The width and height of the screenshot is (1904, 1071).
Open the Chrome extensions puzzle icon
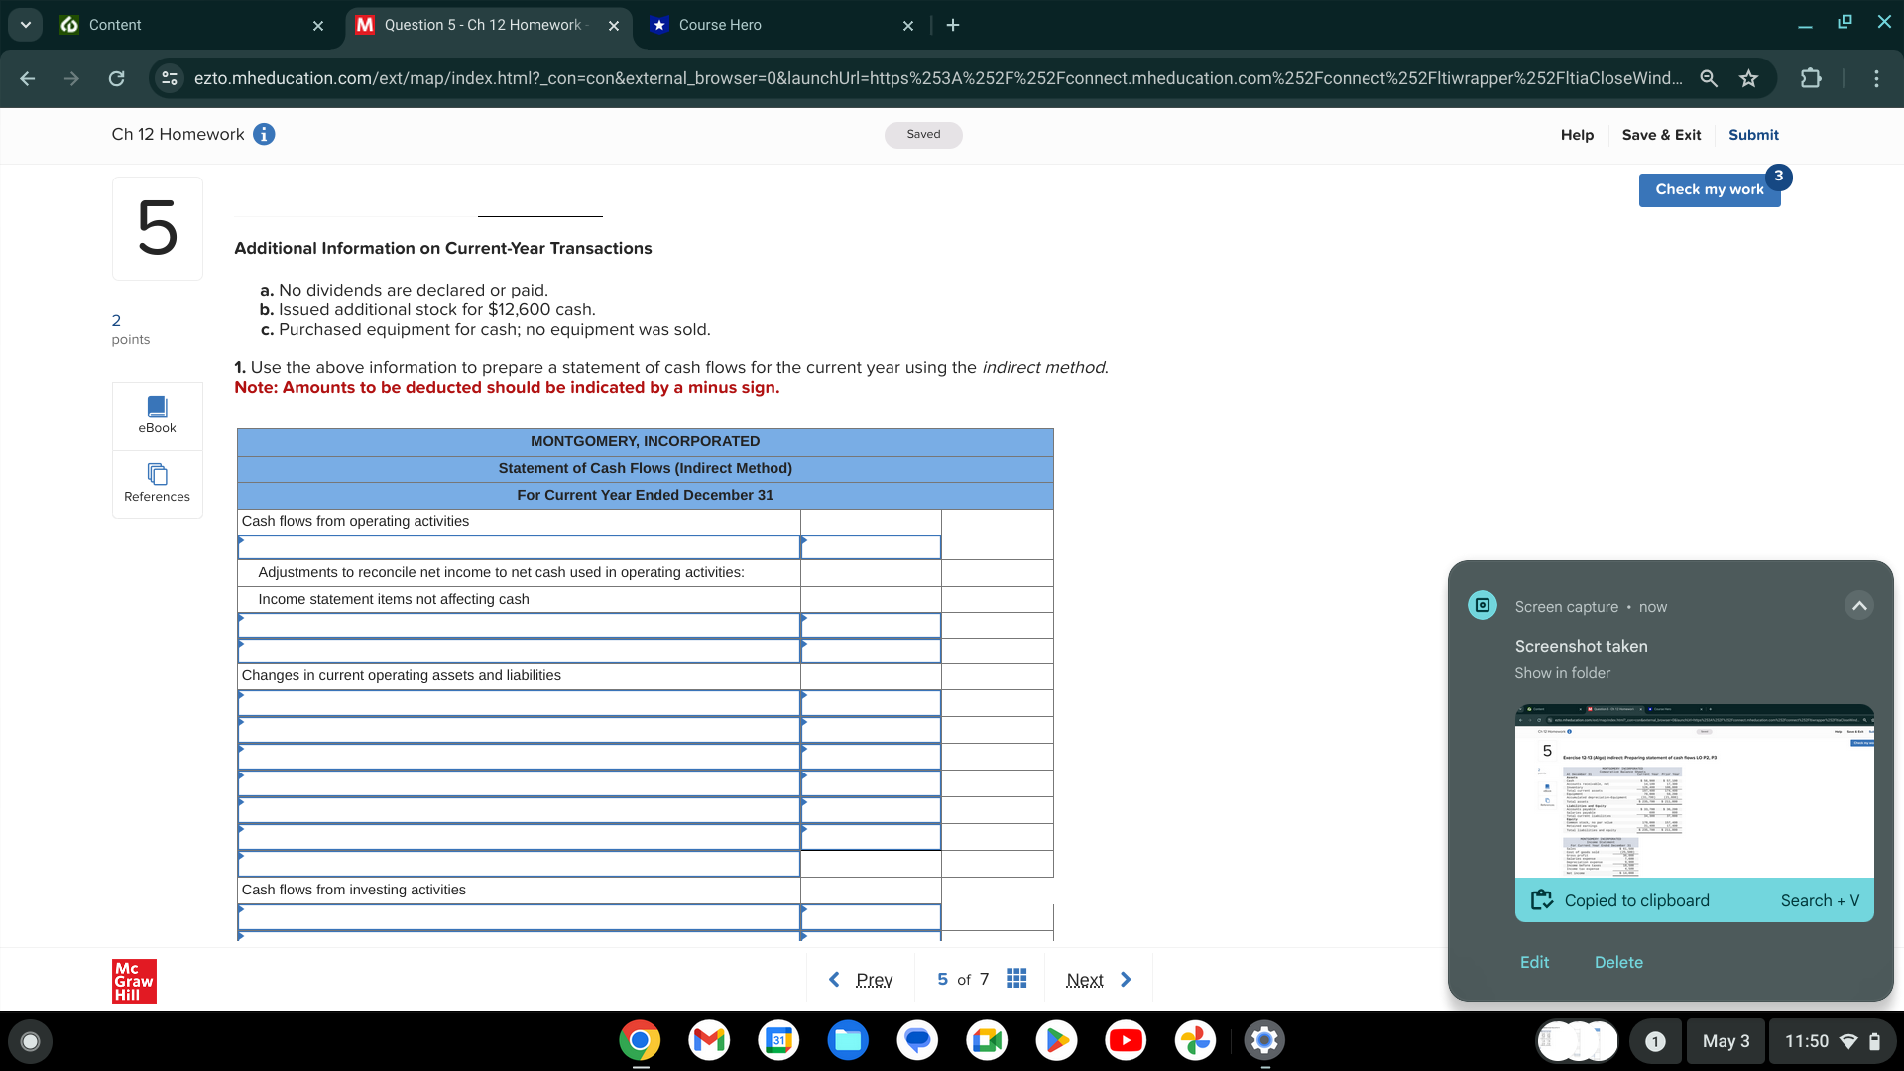(x=1810, y=78)
